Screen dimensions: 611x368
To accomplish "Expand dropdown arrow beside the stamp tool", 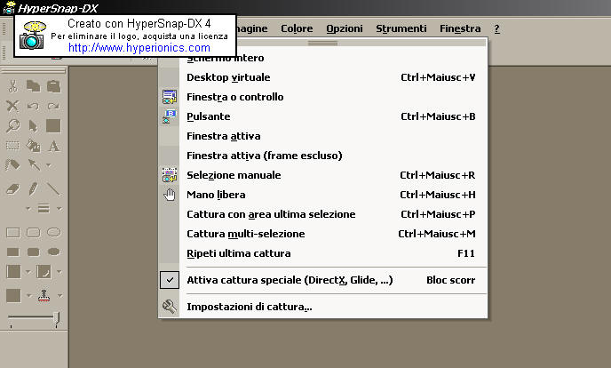I will (58, 295).
